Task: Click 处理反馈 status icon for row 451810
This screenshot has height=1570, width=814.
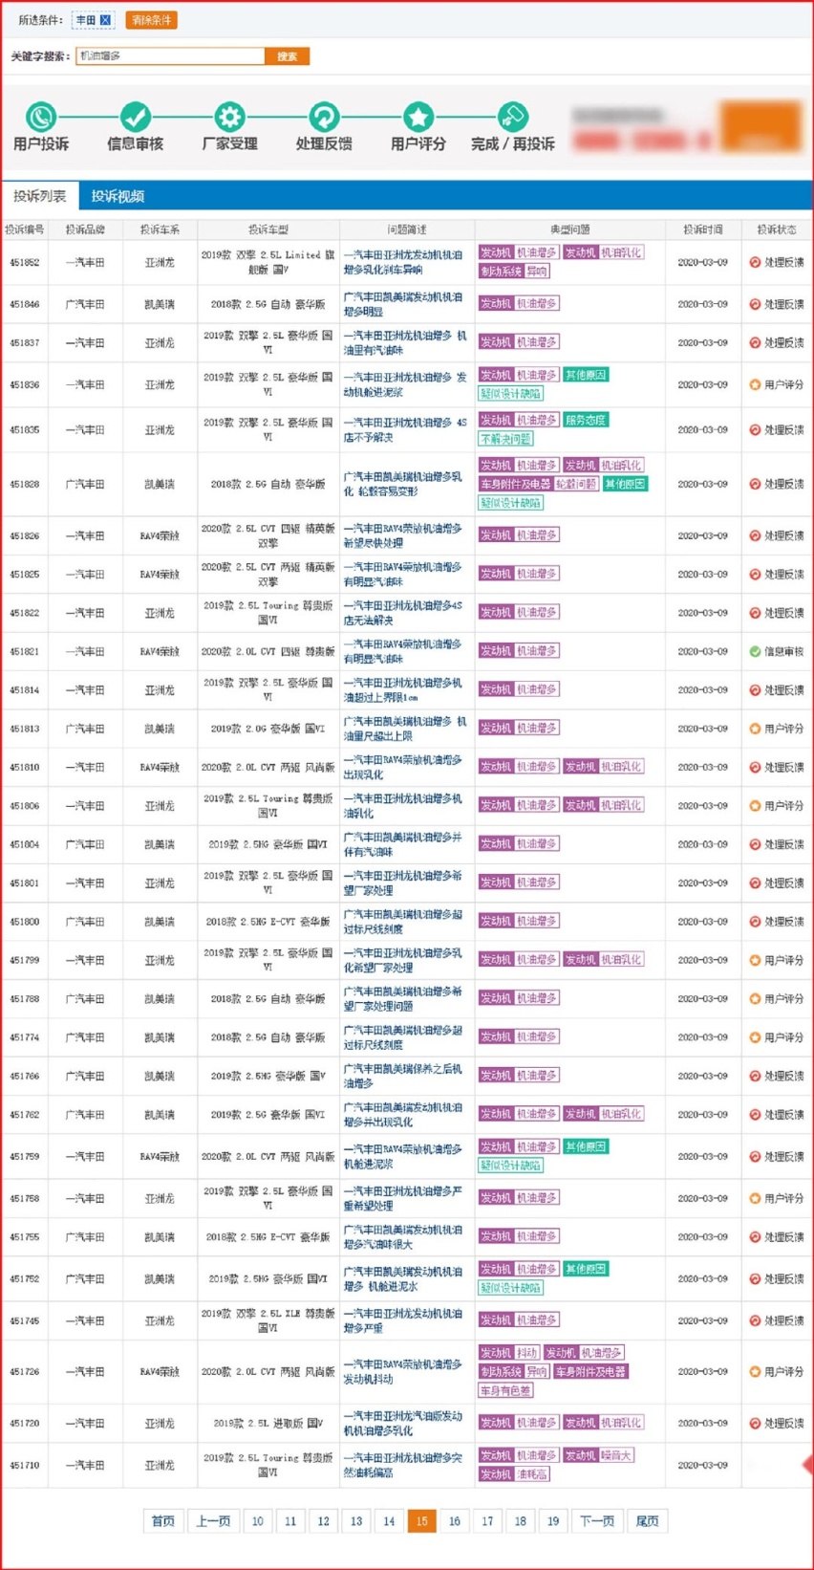Action: click(755, 767)
